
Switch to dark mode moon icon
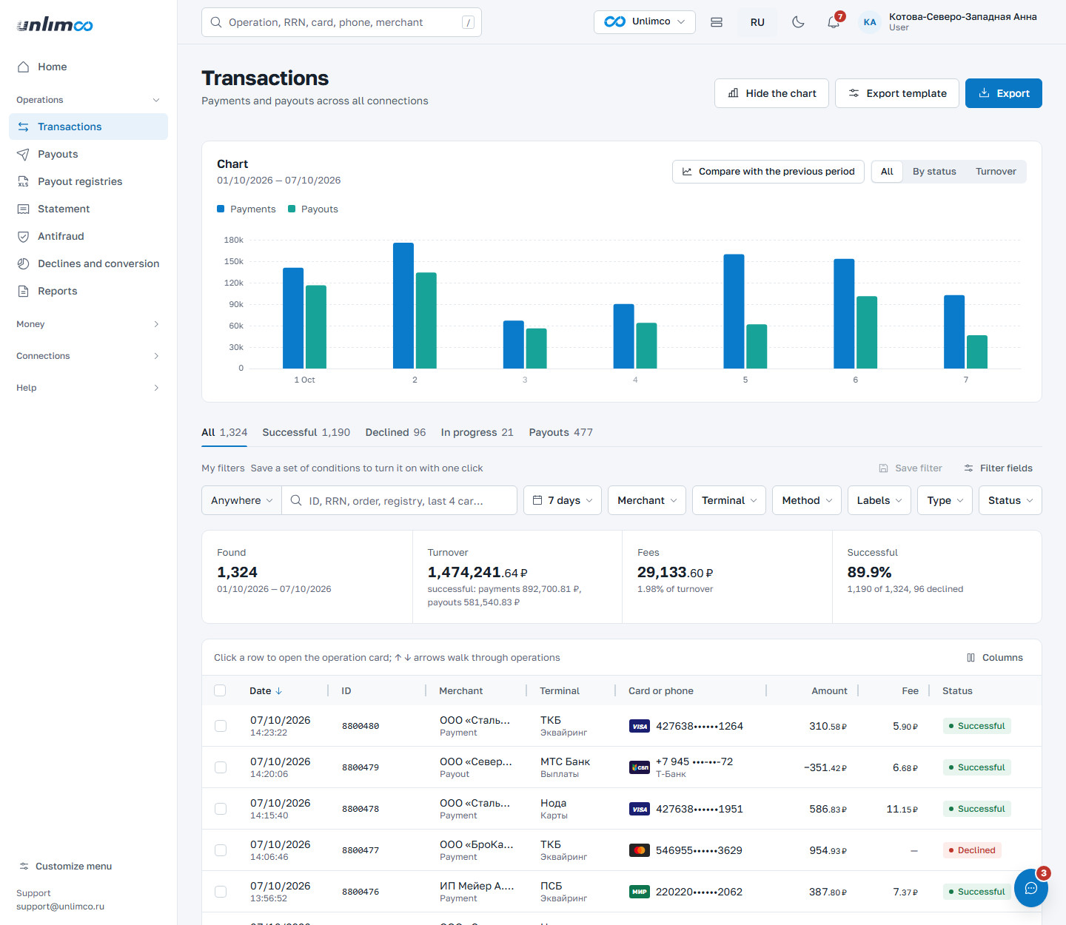coord(798,22)
